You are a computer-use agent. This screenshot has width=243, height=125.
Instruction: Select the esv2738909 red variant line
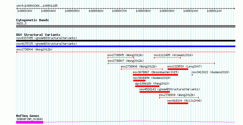pyautogui.click(x=179, y=98)
